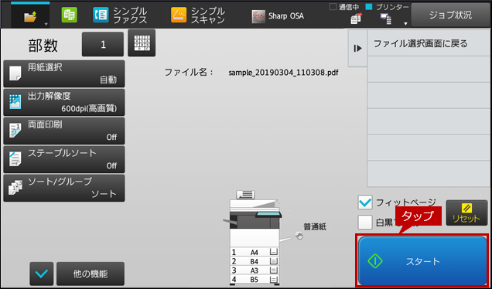Viewport: 492px width, 289px height.
Task: Switch to シンプルスキャン mode
Action: pyautogui.click(x=198, y=15)
